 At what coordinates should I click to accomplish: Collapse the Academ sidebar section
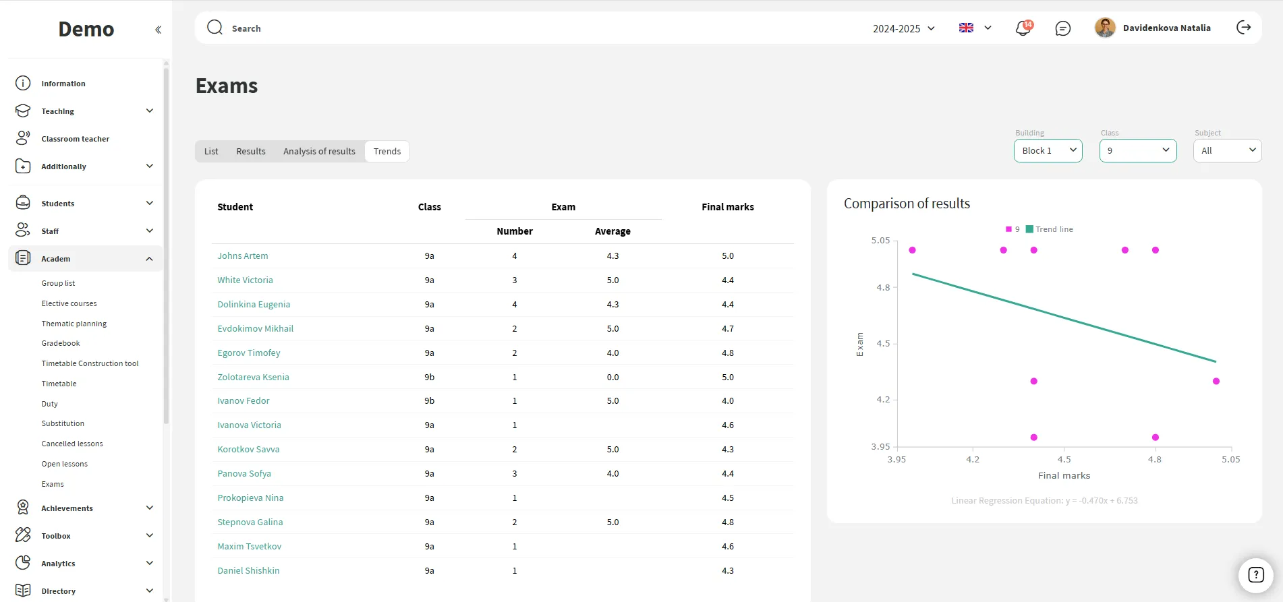[x=149, y=259]
